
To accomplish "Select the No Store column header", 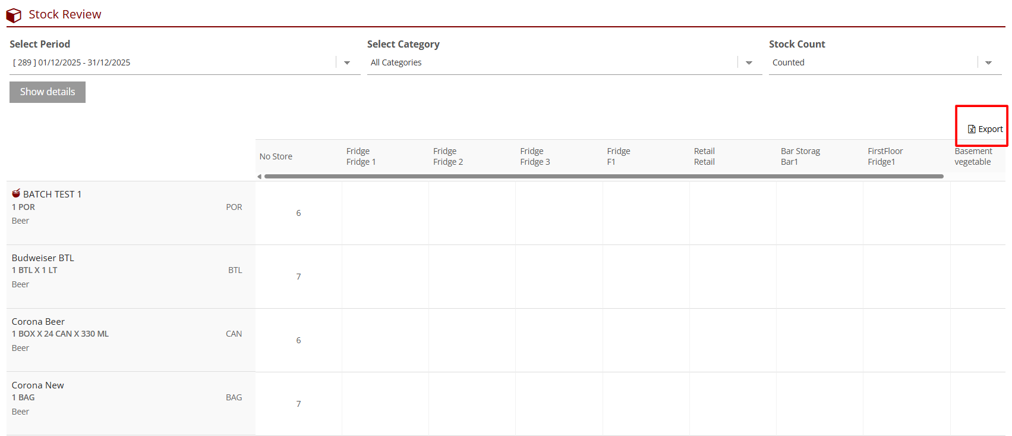I will click(x=276, y=156).
